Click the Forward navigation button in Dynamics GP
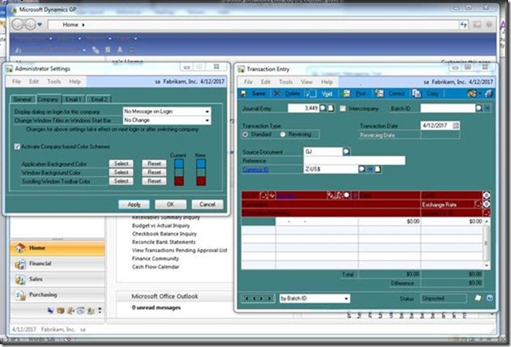This screenshot has width=511, height=347. 30,25
